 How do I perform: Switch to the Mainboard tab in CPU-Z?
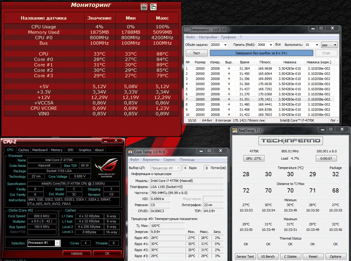coord(40,150)
